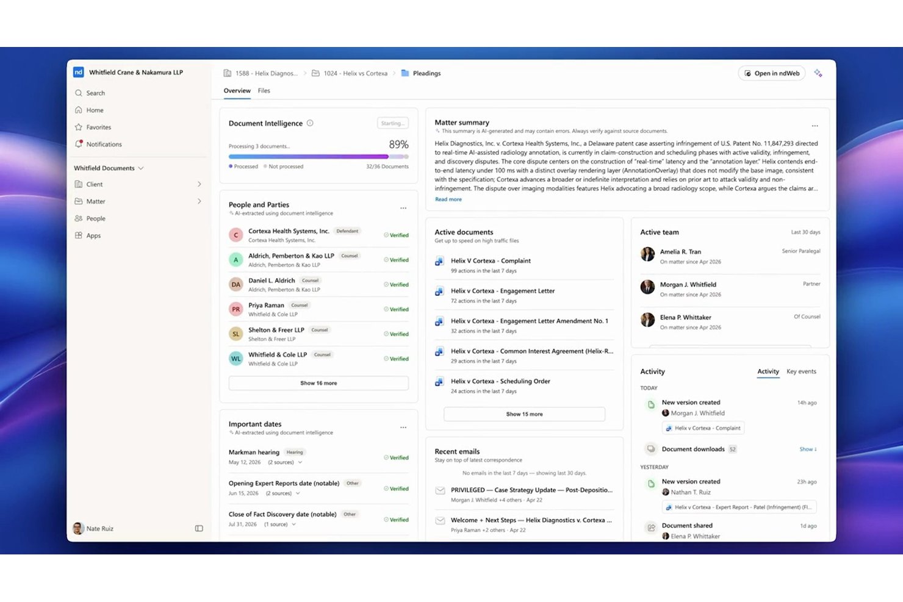Screen dimensions: 903x602
Task: Expand Whitfield Documents dropdown
Action: (141, 168)
